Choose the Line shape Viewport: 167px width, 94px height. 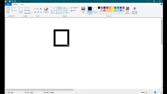[x=52, y=8]
